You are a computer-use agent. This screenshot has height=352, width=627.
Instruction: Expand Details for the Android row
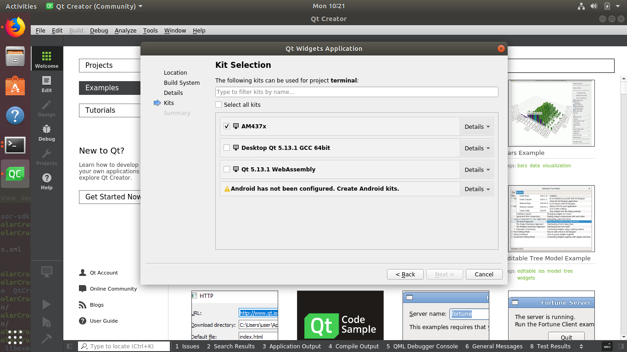pos(477,189)
